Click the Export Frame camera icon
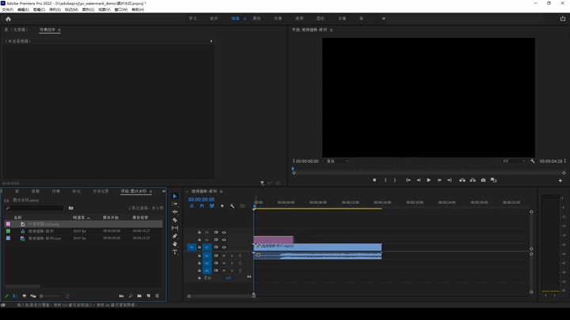The height and width of the screenshot is (320, 570). coord(483,180)
